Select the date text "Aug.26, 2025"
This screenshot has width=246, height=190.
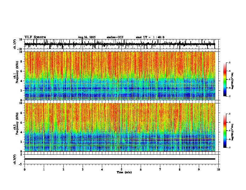(87, 37)
